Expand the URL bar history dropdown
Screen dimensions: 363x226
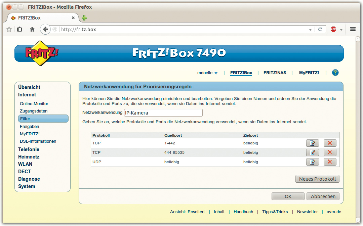310,30
